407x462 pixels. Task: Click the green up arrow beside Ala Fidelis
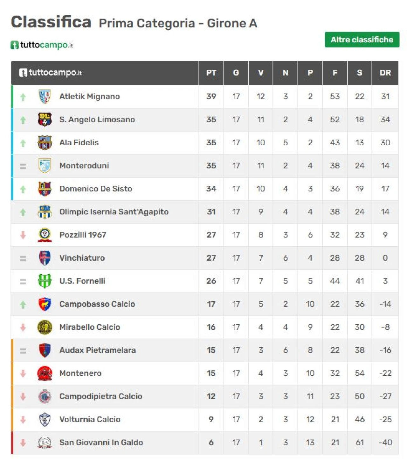click(x=23, y=143)
